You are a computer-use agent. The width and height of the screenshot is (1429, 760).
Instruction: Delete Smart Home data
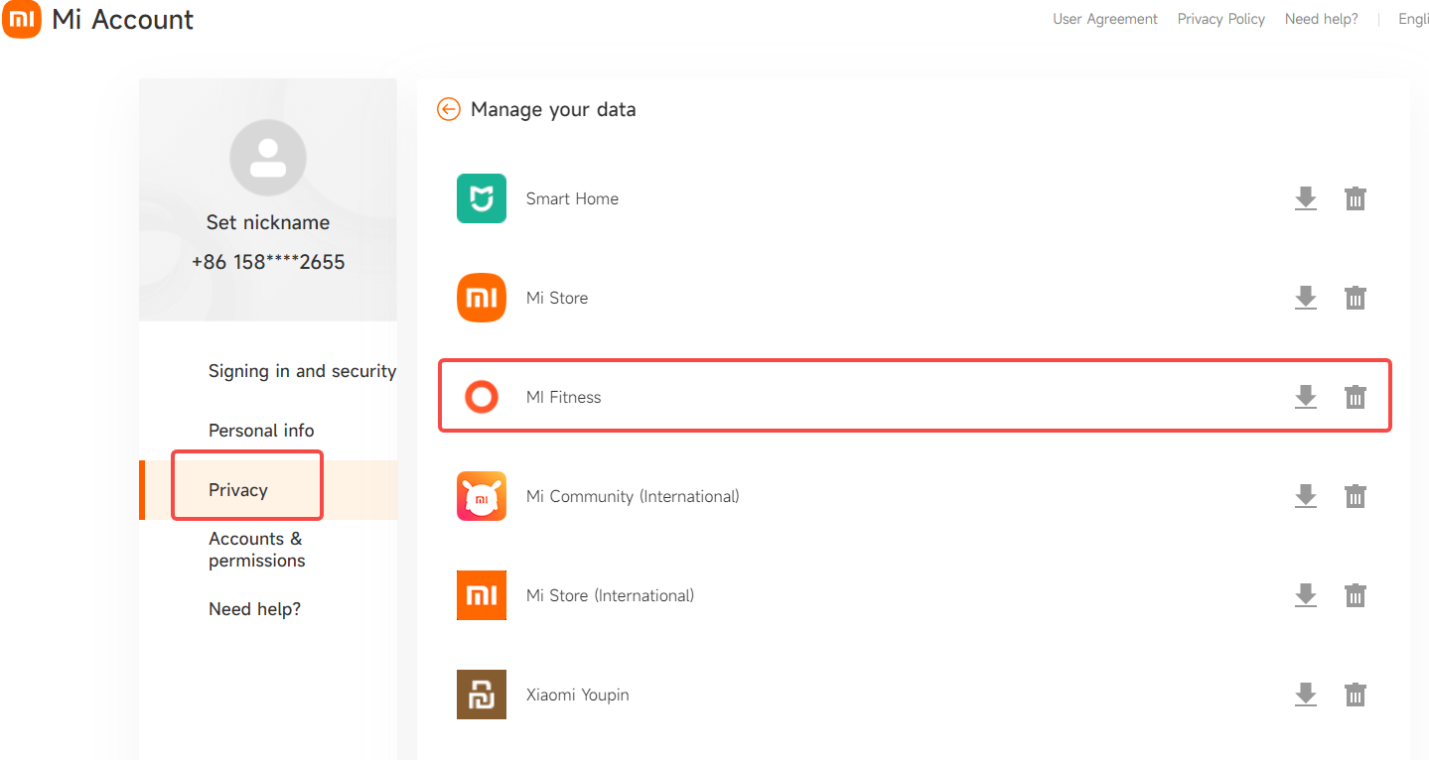point(1355,198)
